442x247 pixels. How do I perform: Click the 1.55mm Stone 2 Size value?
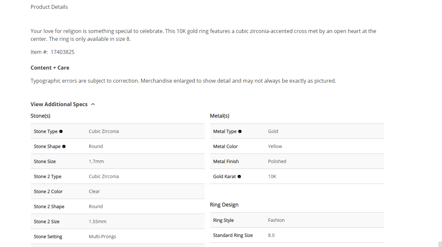point(97,222)
